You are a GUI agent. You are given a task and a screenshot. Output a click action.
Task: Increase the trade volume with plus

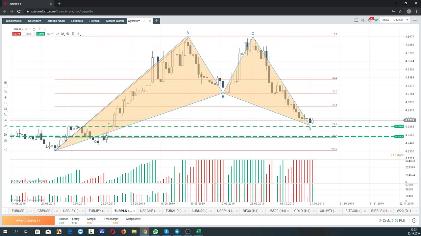click(x=35, y=34)
